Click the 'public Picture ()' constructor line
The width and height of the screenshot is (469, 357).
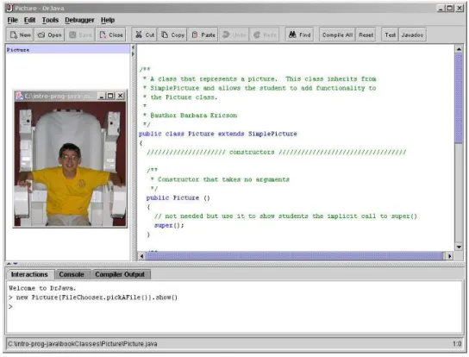pyautogui.click(x=178, y=197)
